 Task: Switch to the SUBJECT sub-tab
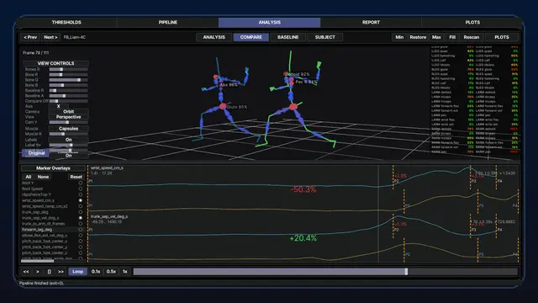point(325,37)
